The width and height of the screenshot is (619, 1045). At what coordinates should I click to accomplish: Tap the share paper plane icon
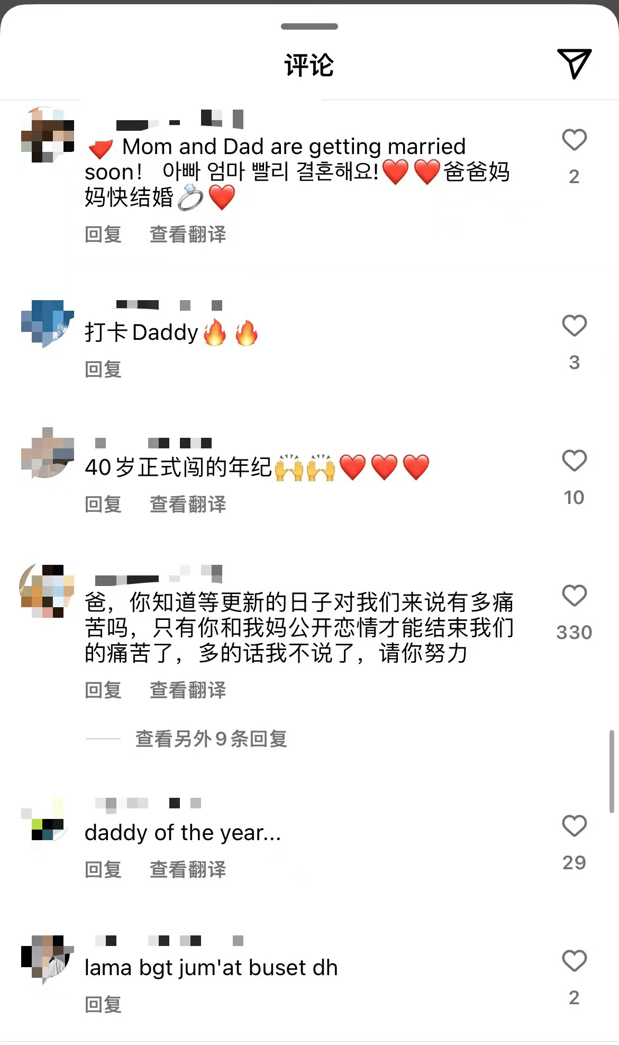[574, 64]
